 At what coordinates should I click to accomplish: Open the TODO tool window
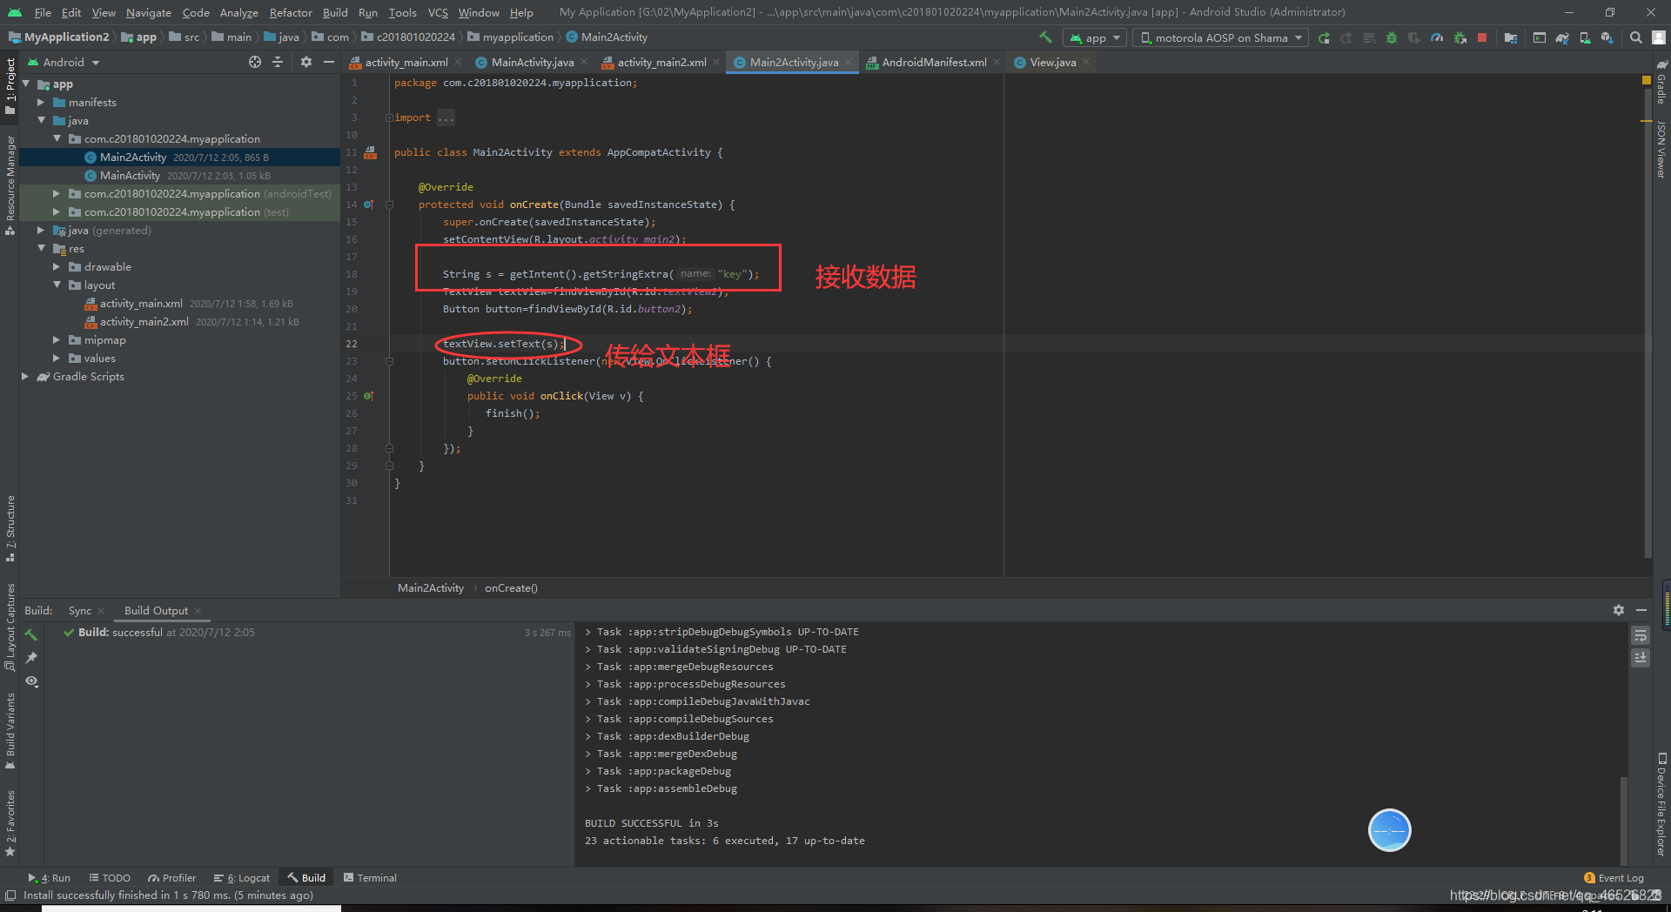[x=110, y=878]
